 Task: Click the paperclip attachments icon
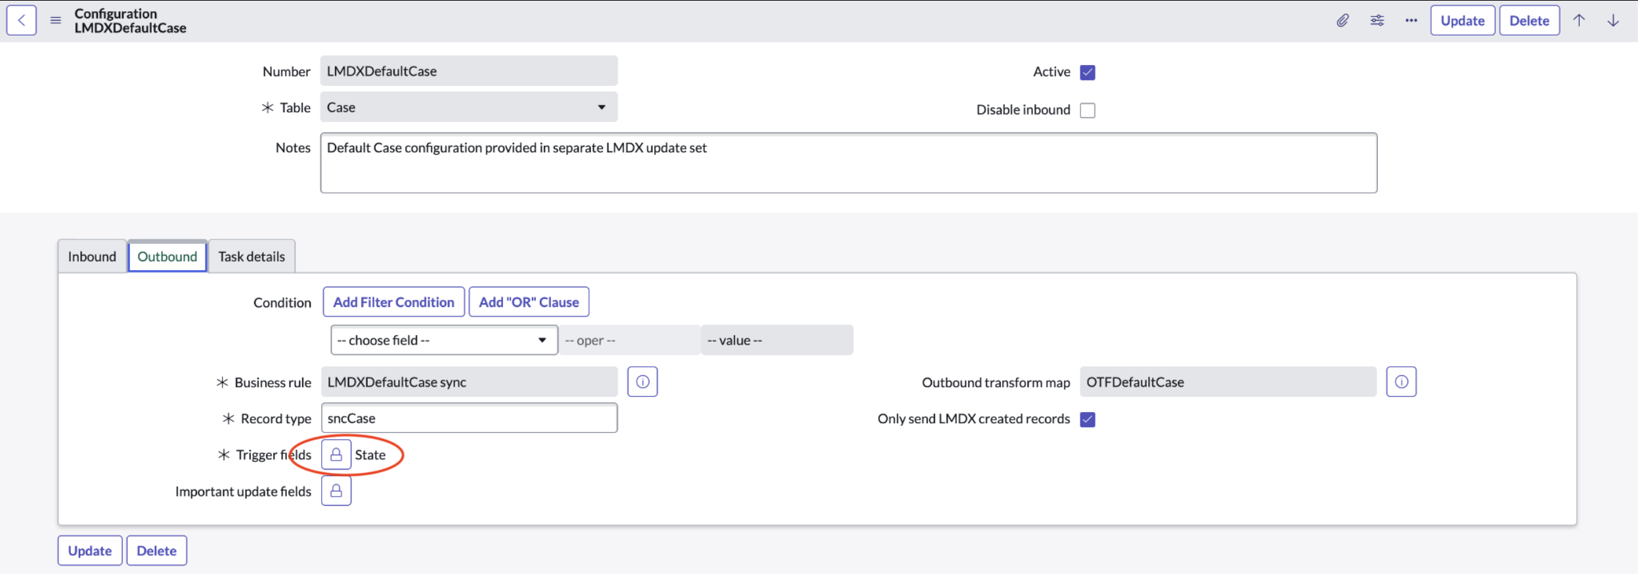1342,20
